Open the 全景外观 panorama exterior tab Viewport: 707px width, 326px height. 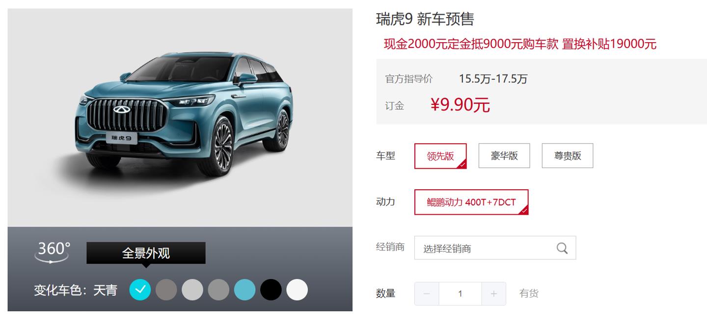coord(146,253)
